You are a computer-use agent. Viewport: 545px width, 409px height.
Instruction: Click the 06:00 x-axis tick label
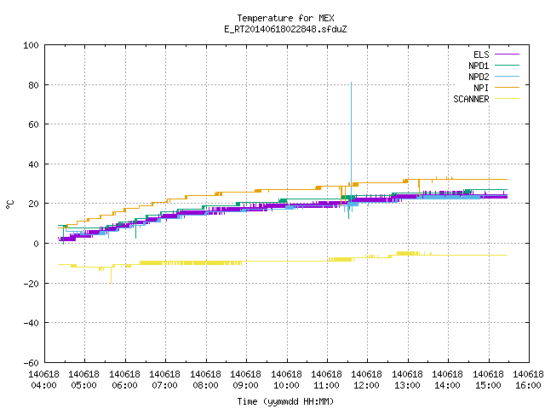[x=124, y=385]
